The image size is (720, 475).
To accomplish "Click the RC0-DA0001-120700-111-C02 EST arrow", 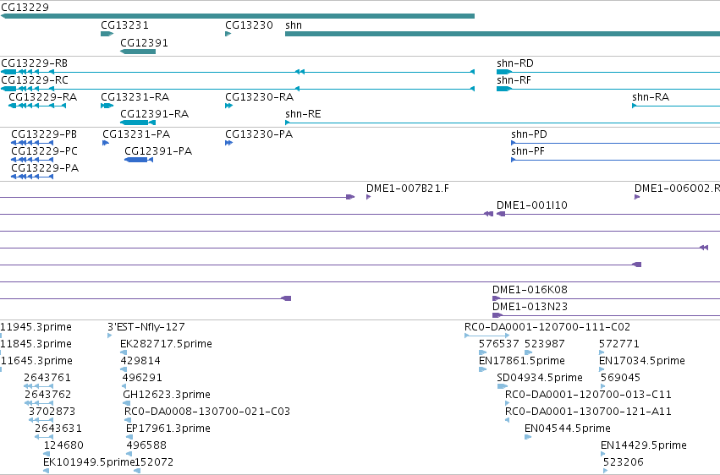I will pos(486,336).
